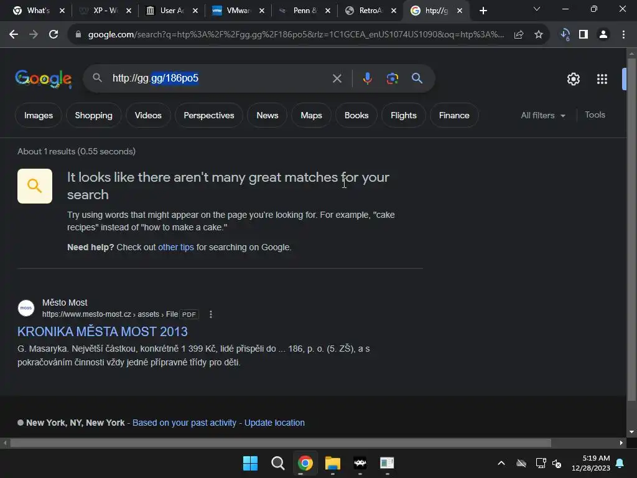
Task: Open the last pinned taskbar app icon
Action: coord(387,463)
